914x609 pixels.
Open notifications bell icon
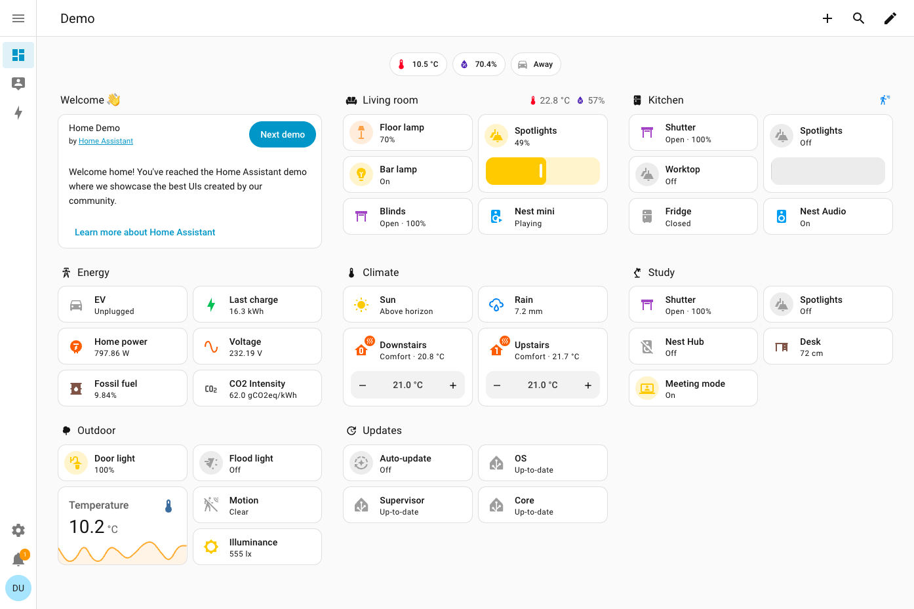click(x=18, y=559)
